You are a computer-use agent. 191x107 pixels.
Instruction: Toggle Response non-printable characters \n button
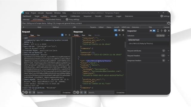pos(120,35)
